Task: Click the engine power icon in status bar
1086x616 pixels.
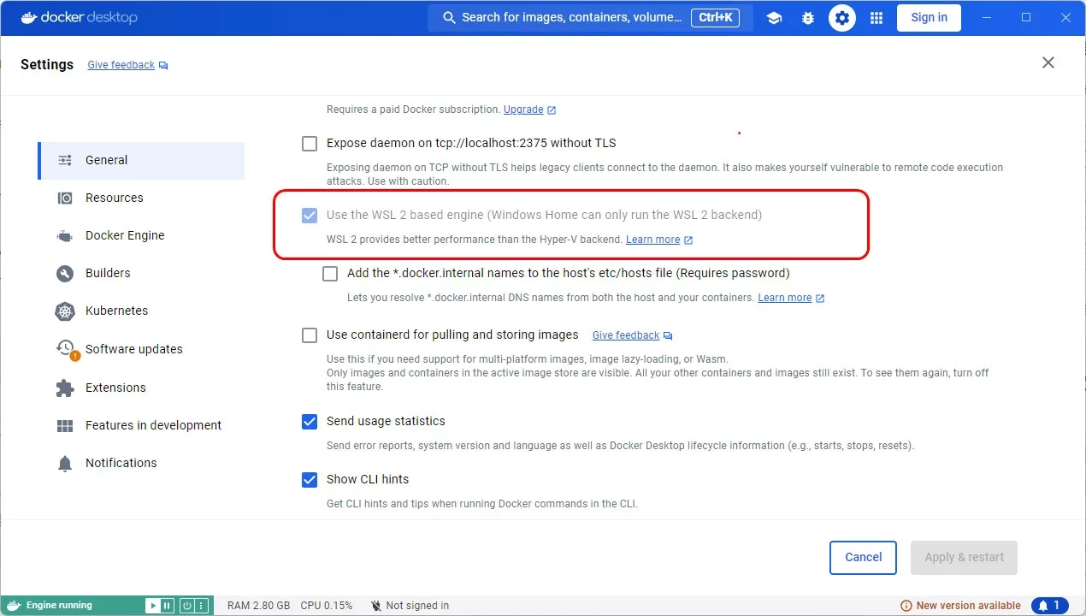Action: tap(186, 606)
